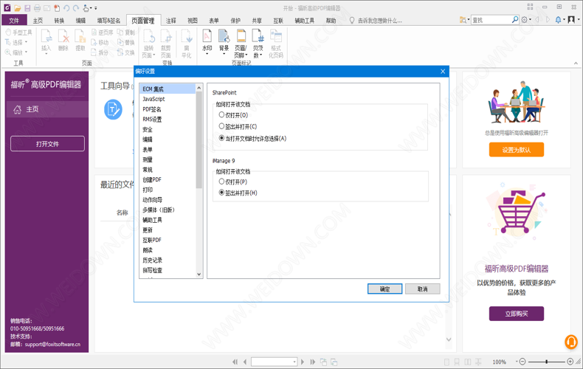The height and width of the screenshot is (369, 583).
Task: Select iManage 9 仅打开(P) radio button
Action: pyautogui.click(x=221, y=182)
